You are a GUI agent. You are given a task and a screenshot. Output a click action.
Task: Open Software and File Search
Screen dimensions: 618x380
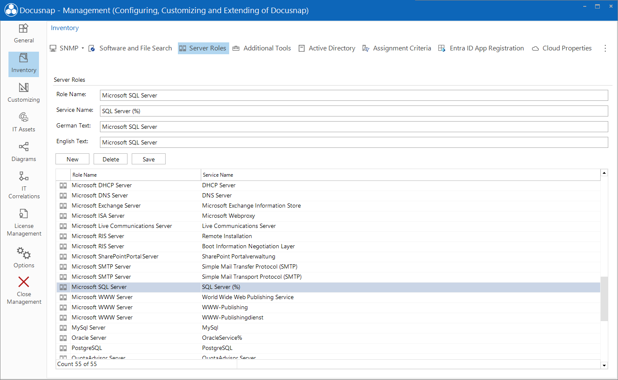130,48
